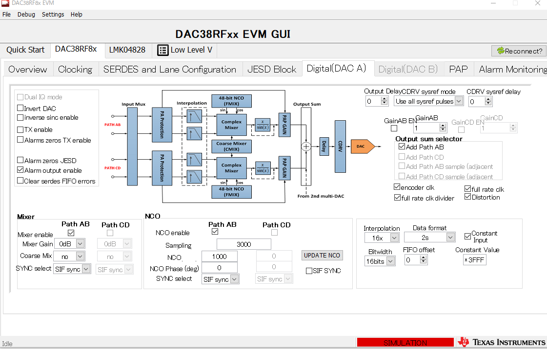Click the DAC38RF8x EVM window icon
The image size is (547, 349).
pos(5,3)
